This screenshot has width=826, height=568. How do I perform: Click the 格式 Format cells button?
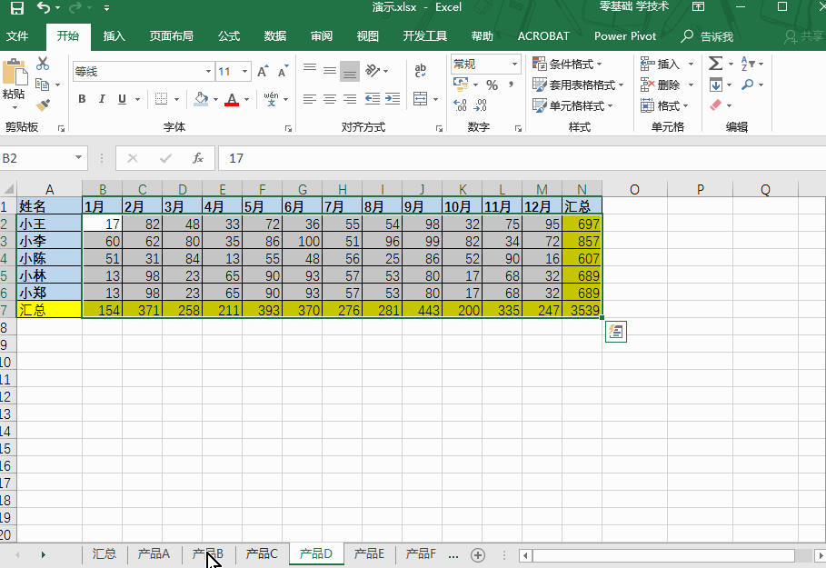[665, 105]
